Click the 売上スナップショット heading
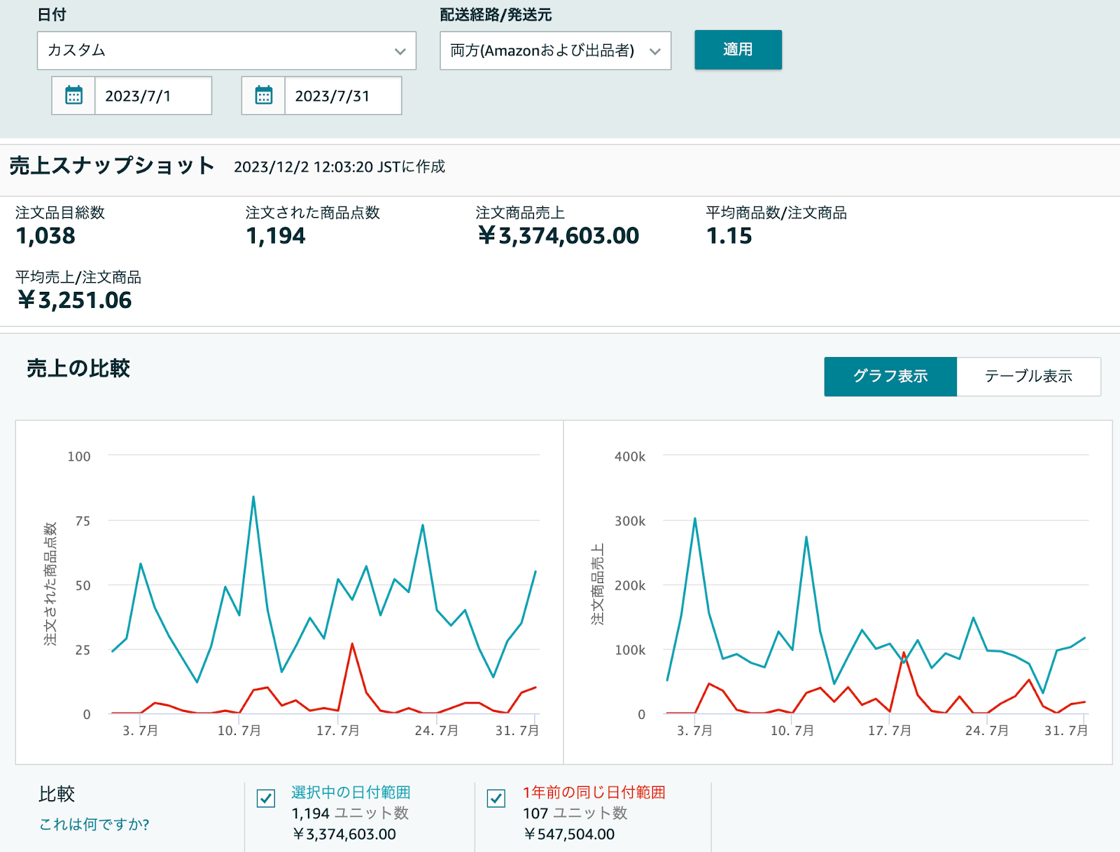The height and width of the screenshot is (852, 1120). (x=112, y=166)
